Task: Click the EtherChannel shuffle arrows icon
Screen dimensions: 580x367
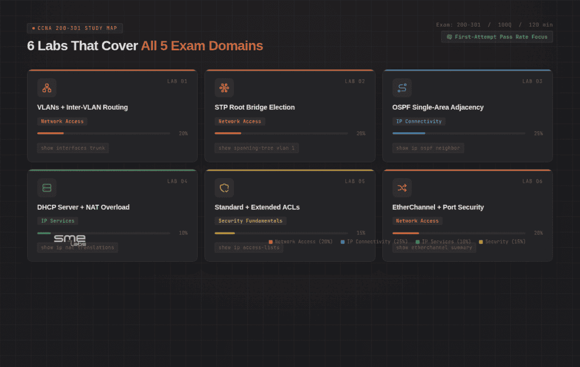Action: 402,188
